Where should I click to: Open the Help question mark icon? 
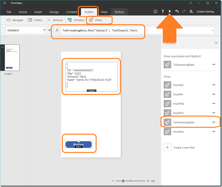(163, 11)
